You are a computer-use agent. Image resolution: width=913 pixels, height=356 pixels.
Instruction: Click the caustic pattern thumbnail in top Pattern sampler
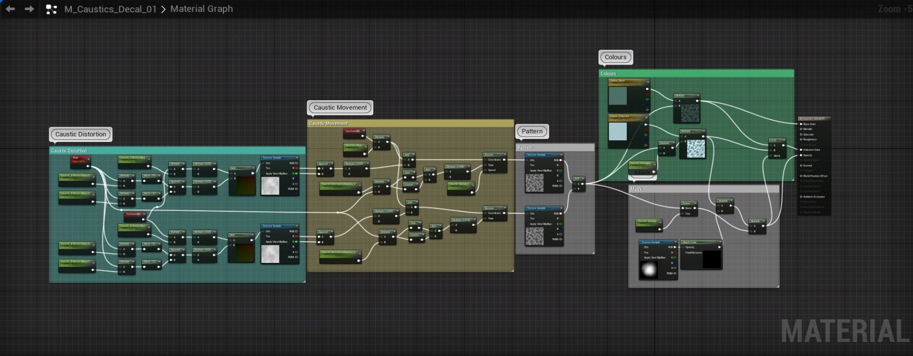535,183
